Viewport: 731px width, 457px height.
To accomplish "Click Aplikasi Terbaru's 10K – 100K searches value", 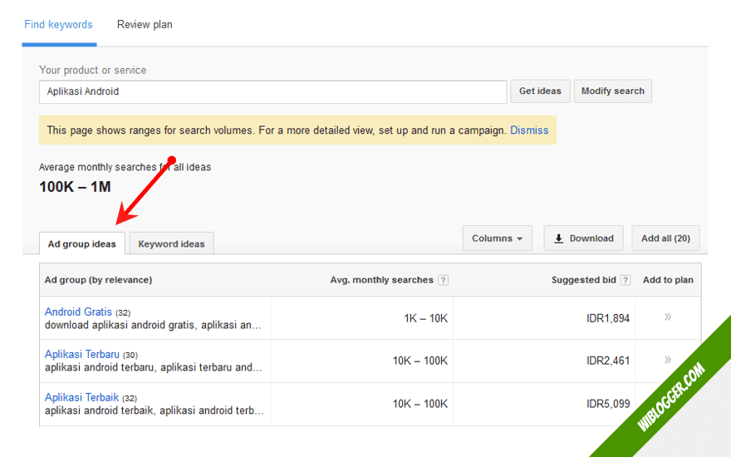I will (x=420, y=361).
